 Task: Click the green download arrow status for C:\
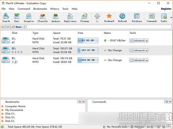(105, 41)
